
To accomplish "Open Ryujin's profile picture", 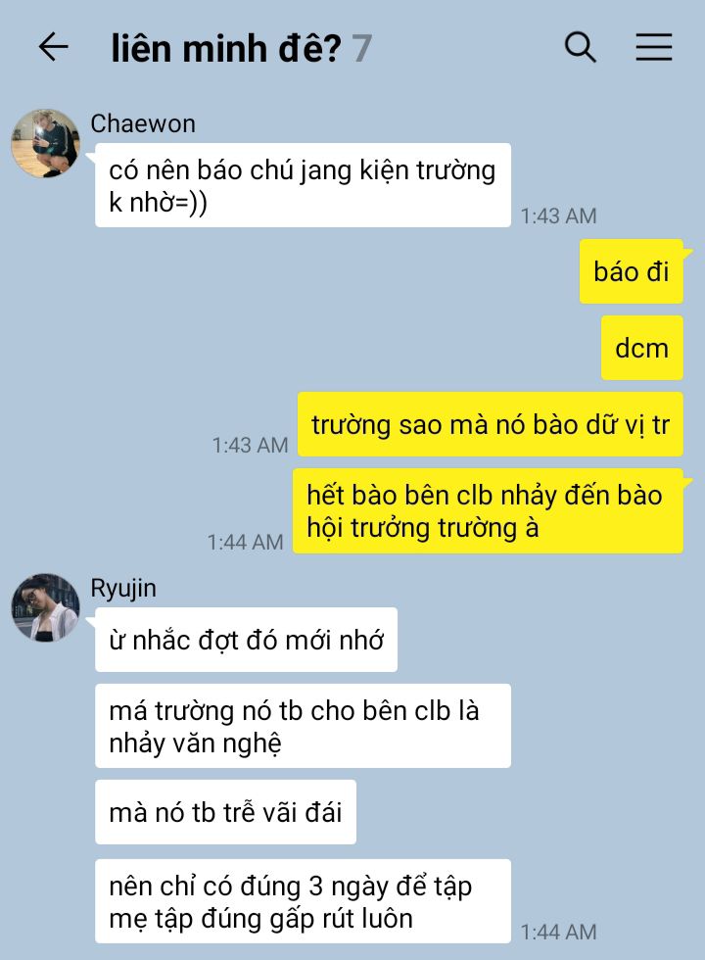I will click(45, 607).
